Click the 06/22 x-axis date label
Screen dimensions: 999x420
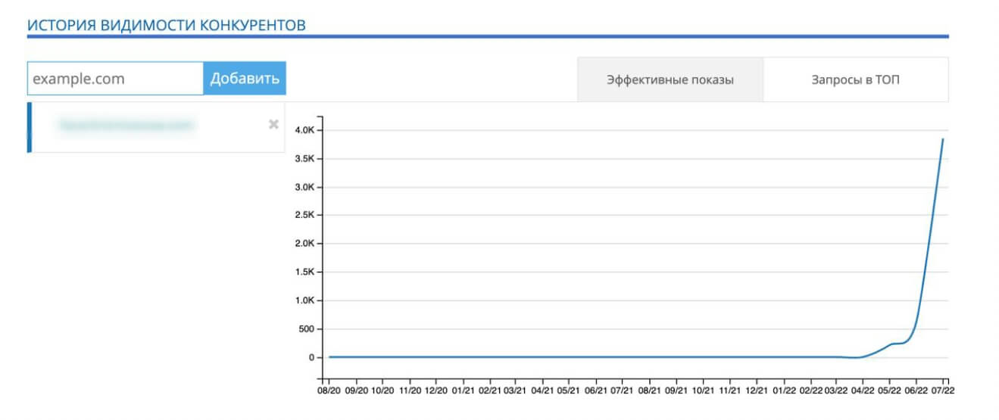tap(917, 391)
